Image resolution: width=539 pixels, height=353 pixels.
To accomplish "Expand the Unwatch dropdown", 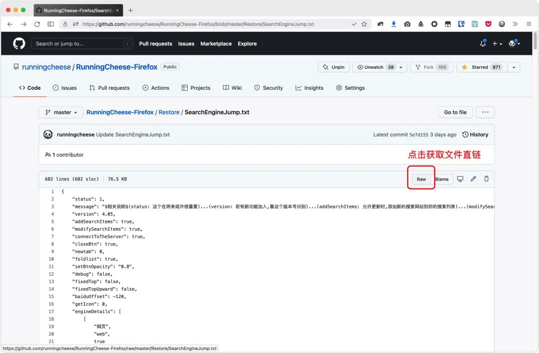I will pos(401,67).
